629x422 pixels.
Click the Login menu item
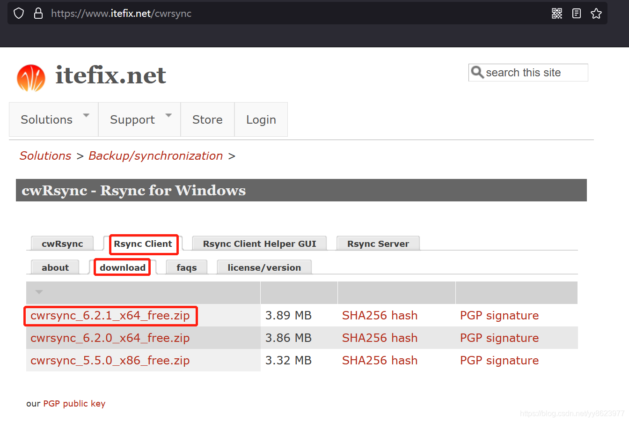point(261,119)
